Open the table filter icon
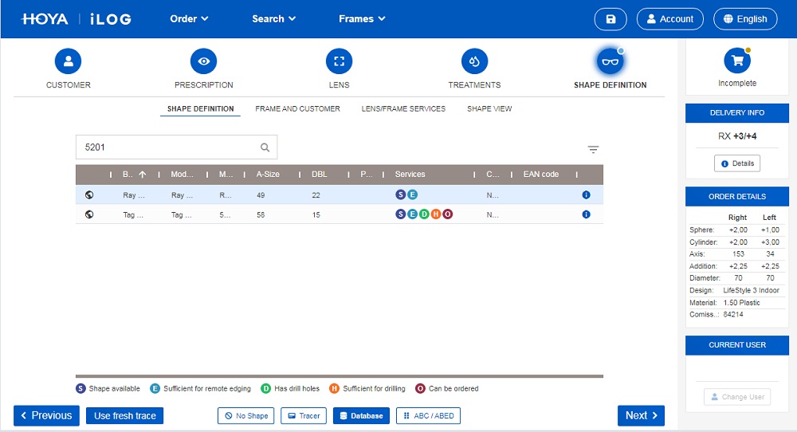 tap(593, 149)
